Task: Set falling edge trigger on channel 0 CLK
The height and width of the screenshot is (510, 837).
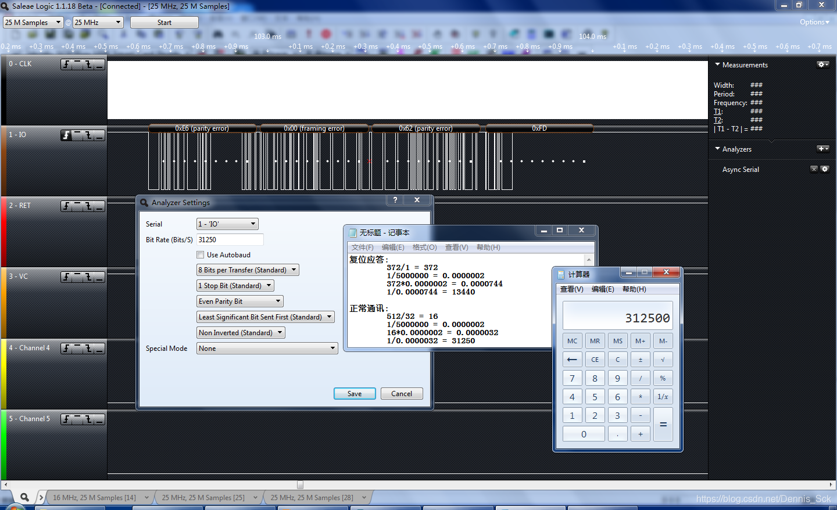Action: pos(88,64)
